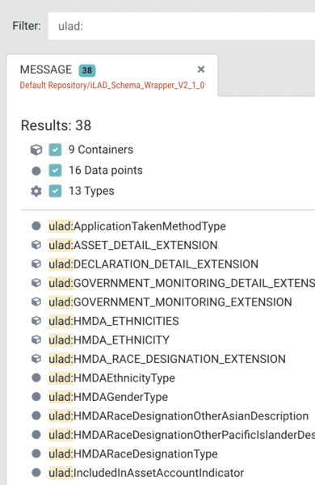This screenshot has height=485, width=315.
Task: Click container icon of ulad:GOVERNMENT_MONITORING_EXTENSION
Action: pos(36,302)
